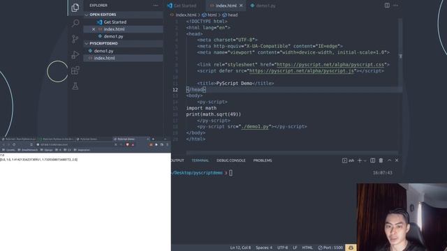Click line 12 closing head tag
Screen dimensions: 447x251
coord(196,90)
